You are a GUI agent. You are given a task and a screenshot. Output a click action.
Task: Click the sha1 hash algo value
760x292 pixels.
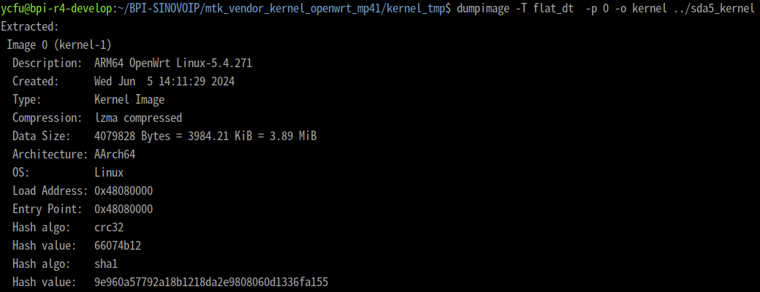tap(106, 264)
